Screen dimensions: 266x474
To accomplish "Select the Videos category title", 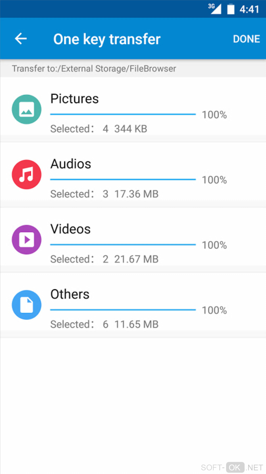I will click(x=70, y=229).
